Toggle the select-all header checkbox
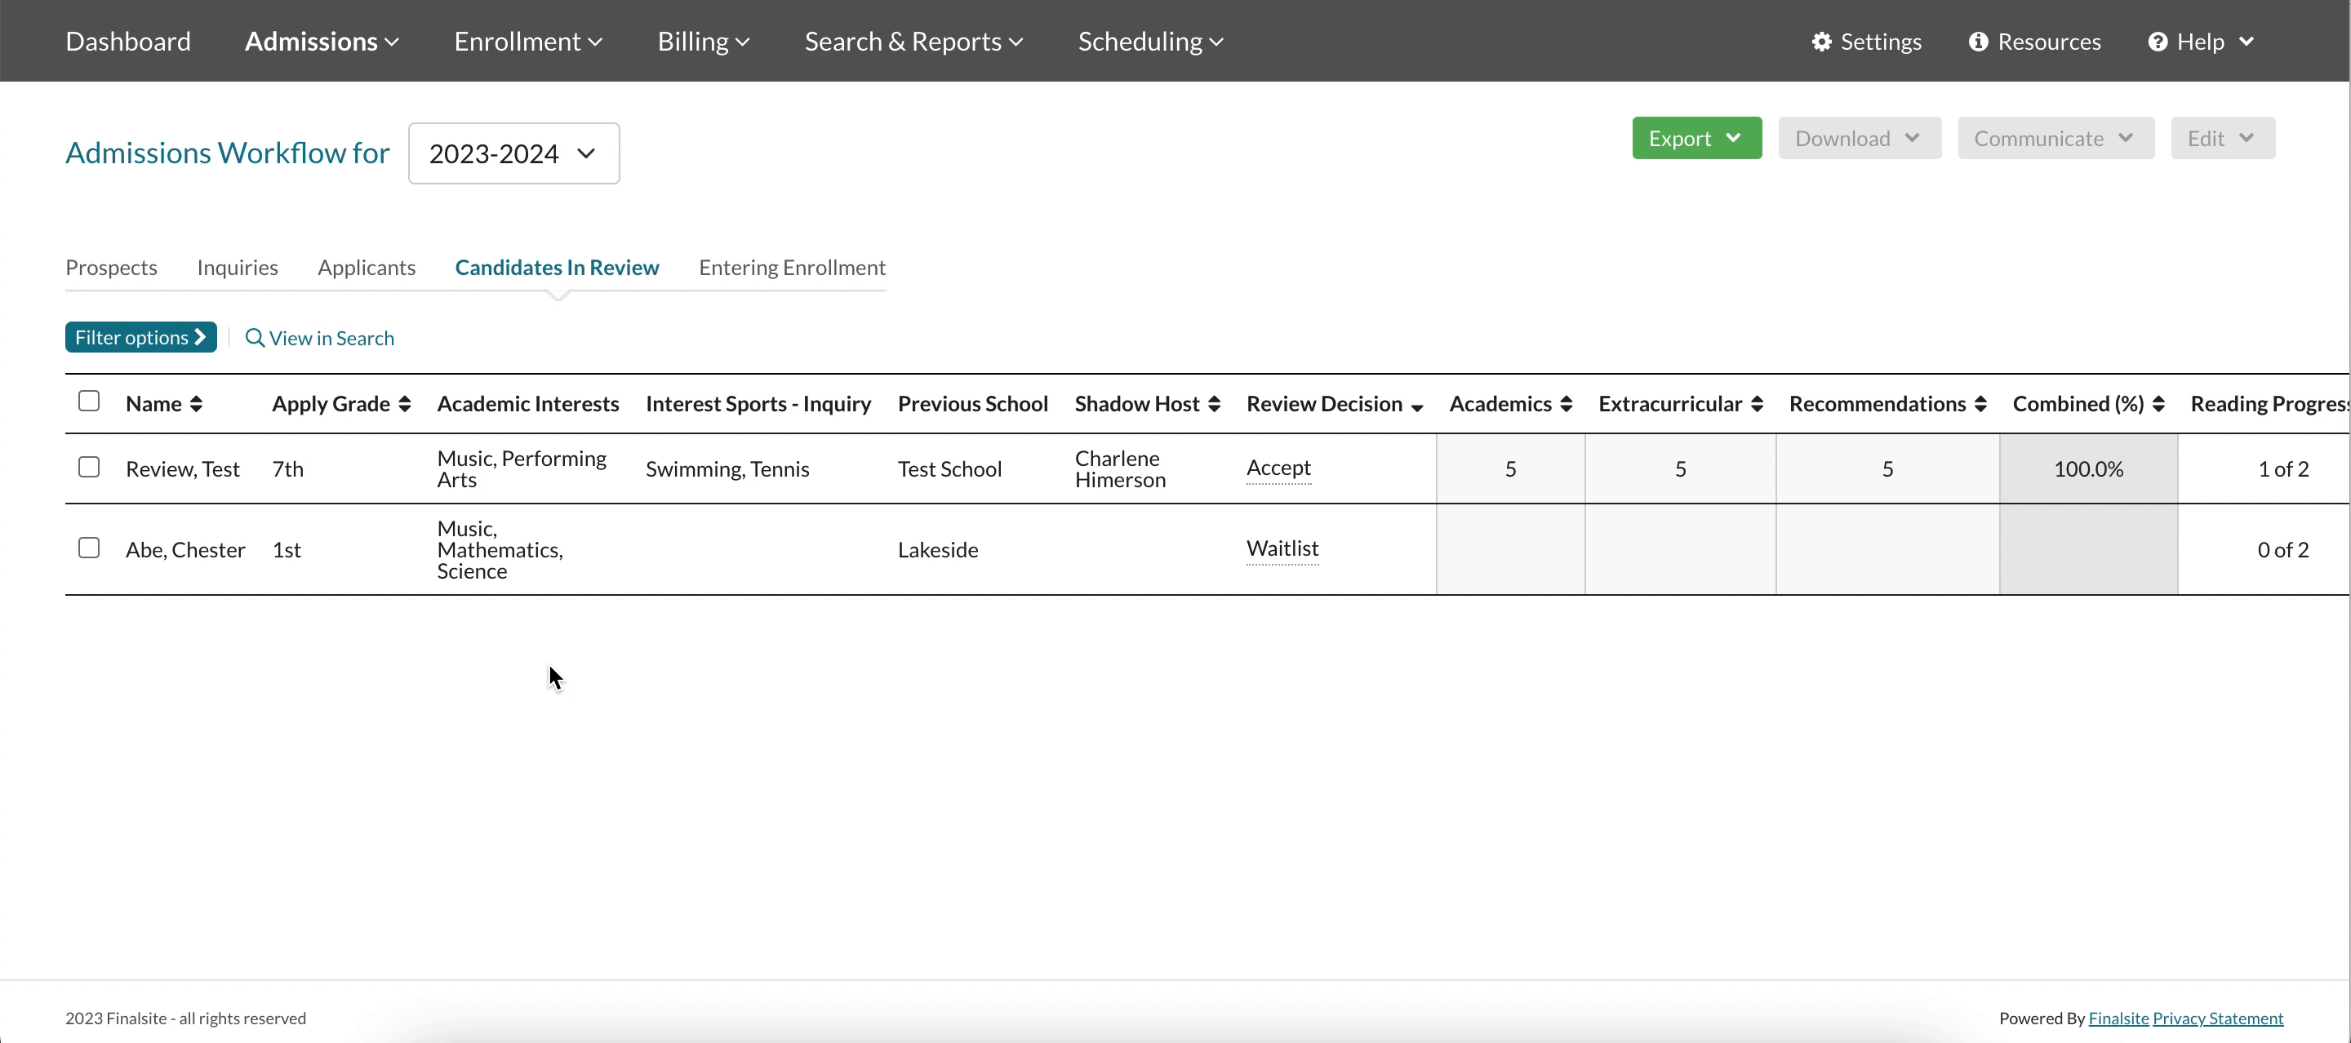 point(88,401)
